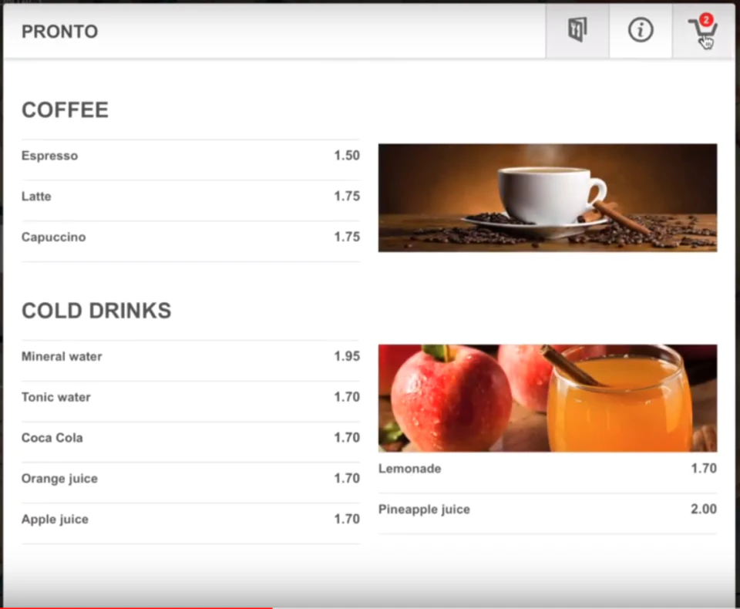This screenshot has width=740, height=609.
Task: Select Orange juice
Action: 59,479
